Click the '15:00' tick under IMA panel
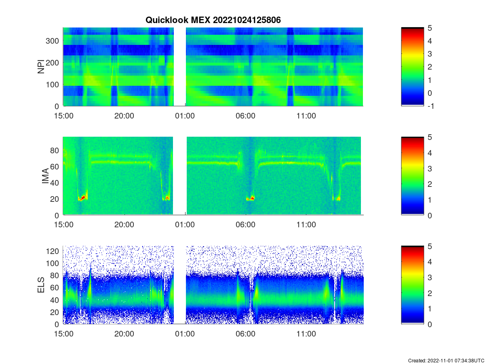This screenshot has height=364, width=485. (x=63, y=225)
